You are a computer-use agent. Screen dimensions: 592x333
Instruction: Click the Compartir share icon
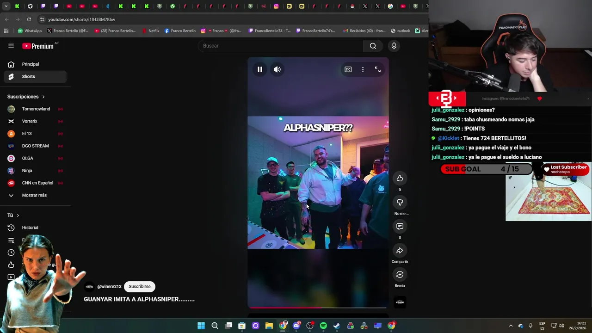[400, 250]
